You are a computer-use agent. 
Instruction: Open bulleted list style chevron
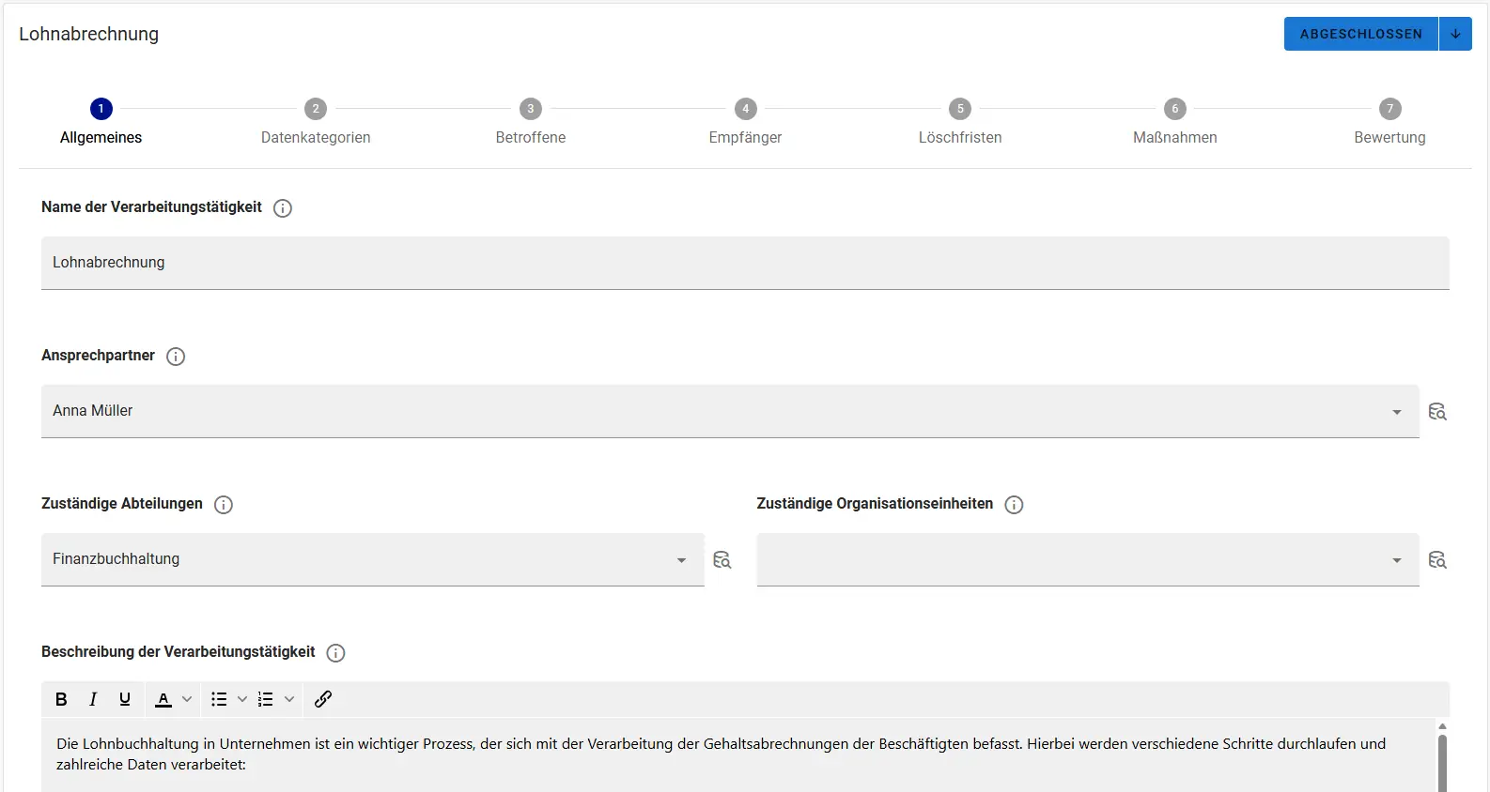(242, 699)
